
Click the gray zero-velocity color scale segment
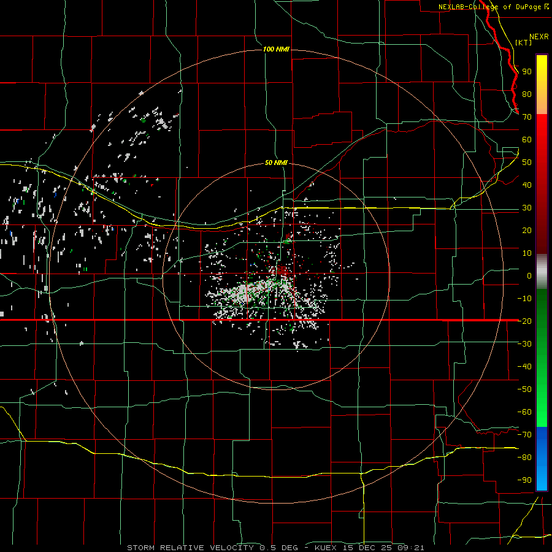click(x=542, y=271)
